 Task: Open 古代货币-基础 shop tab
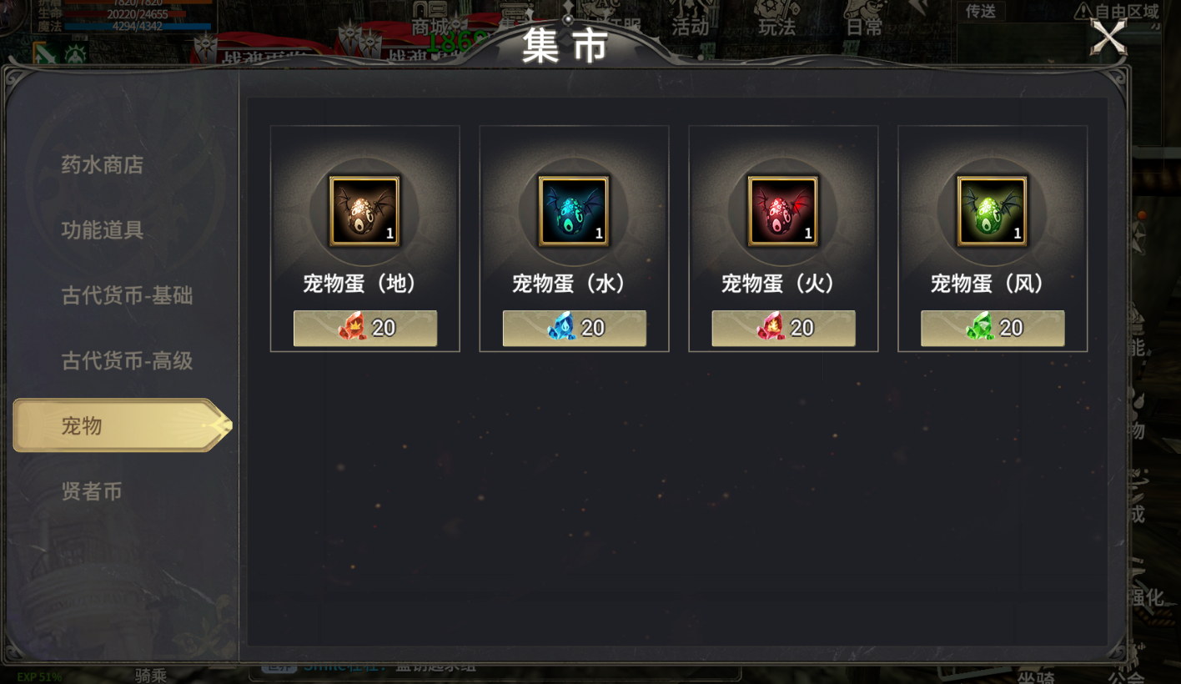click(x=127, y=295)
